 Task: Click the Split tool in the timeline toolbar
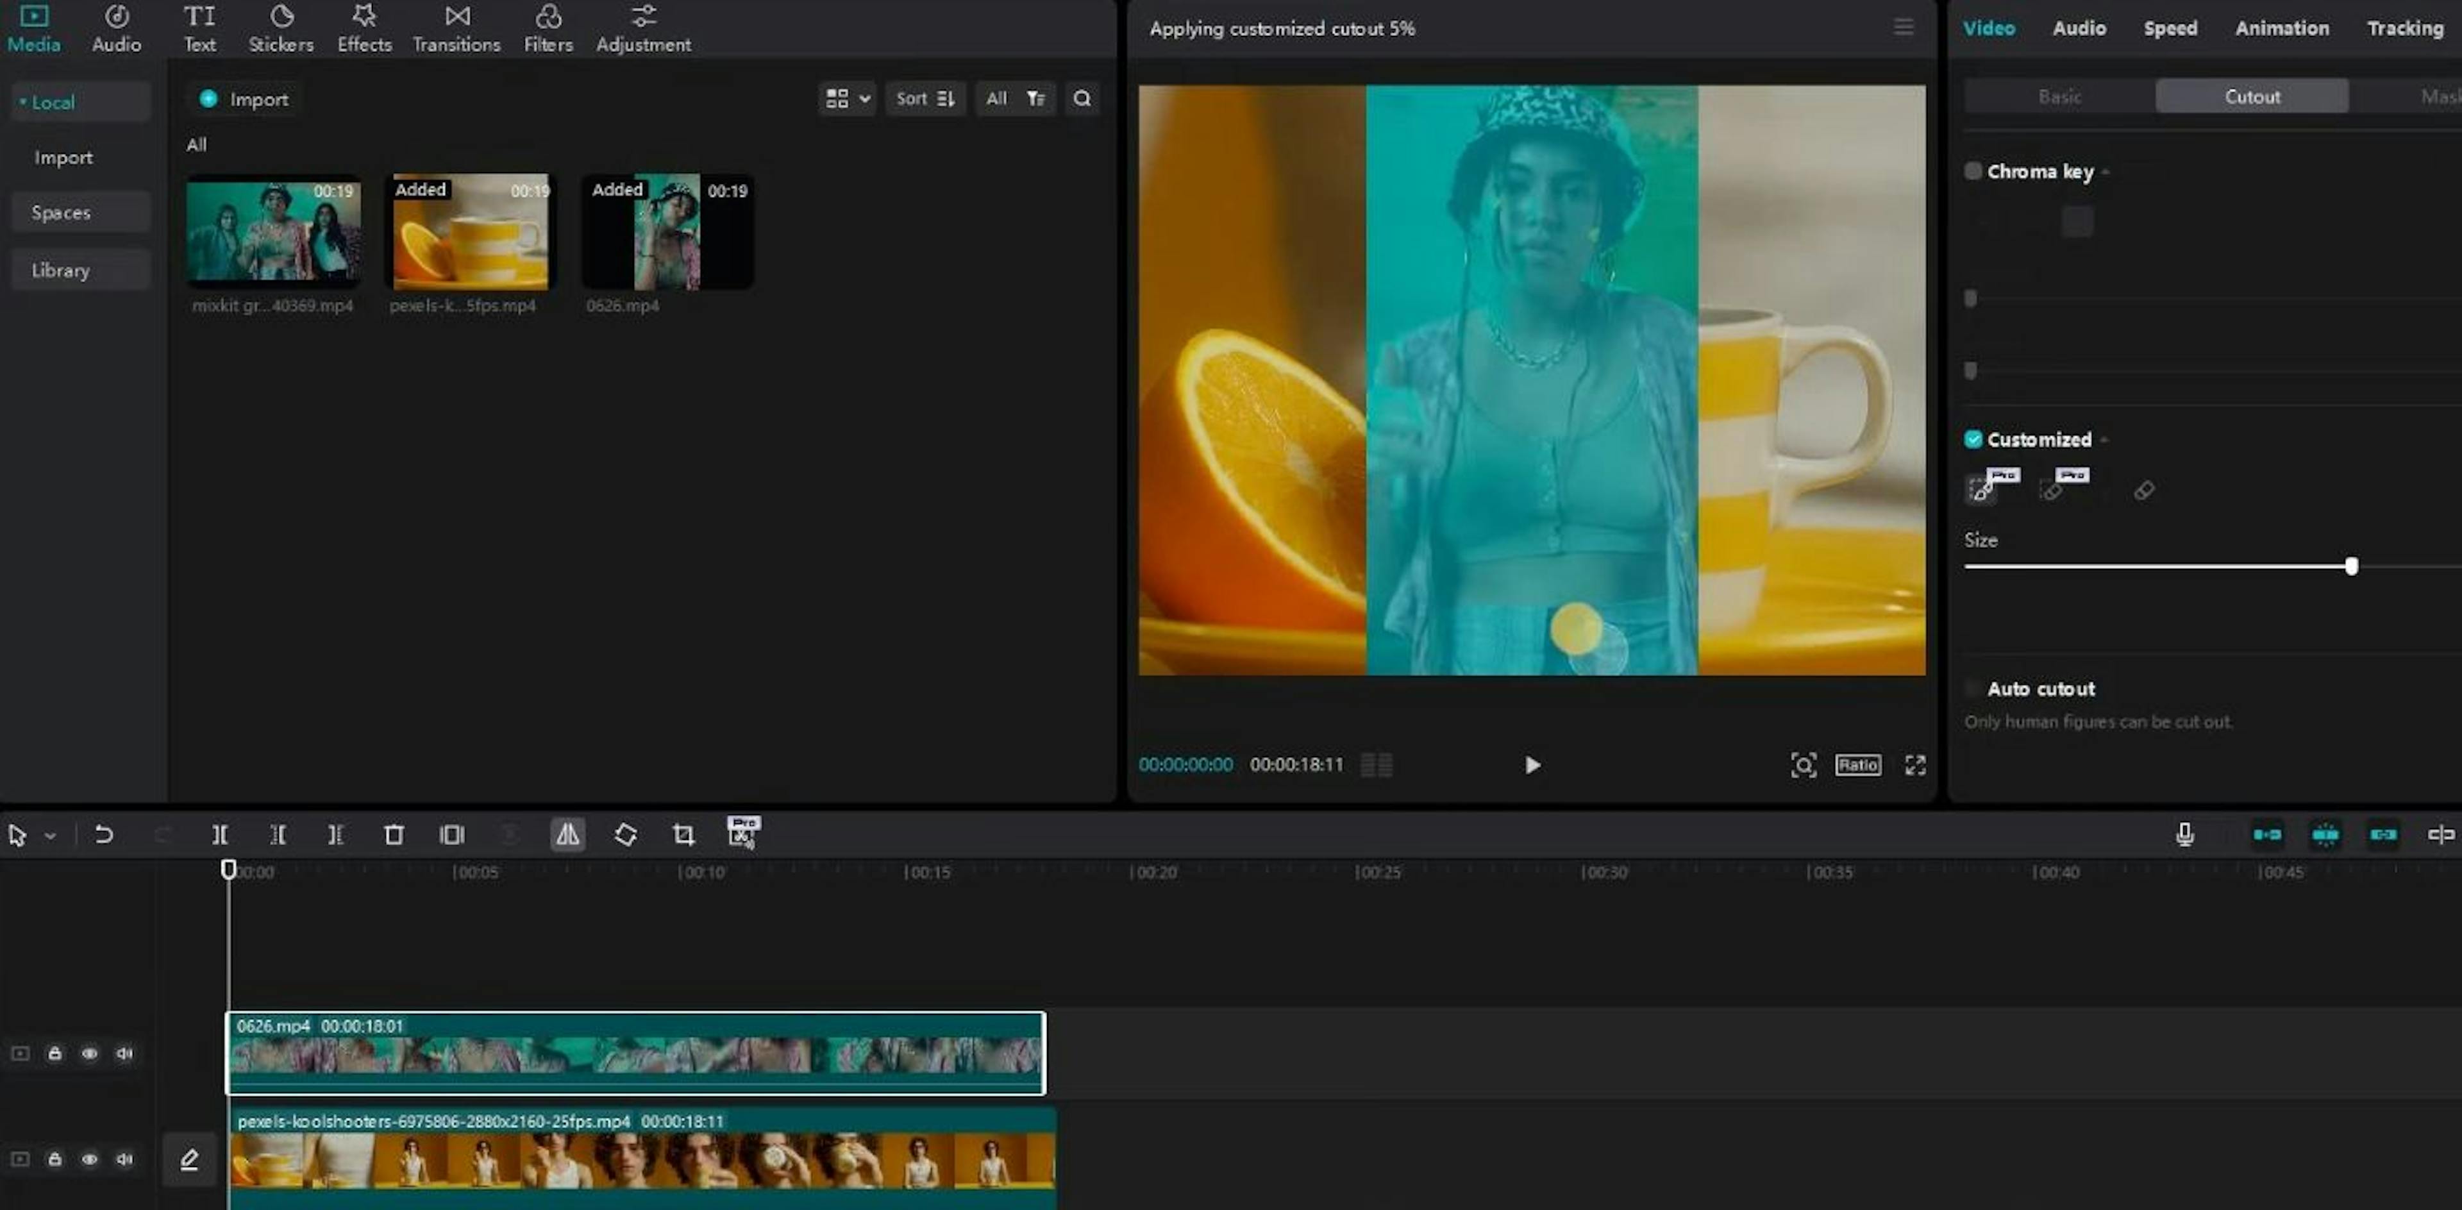tap(219, 834)
